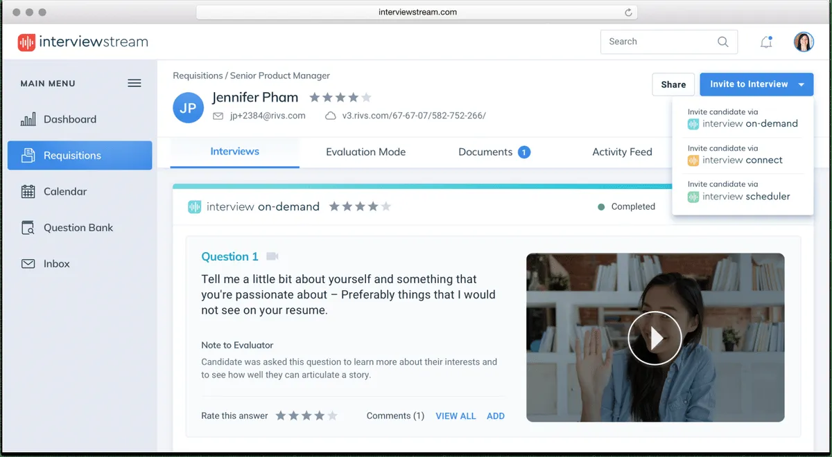Open the user profile avatar
The height and width of the screenshot is (457, 832).
pos(804,42)
